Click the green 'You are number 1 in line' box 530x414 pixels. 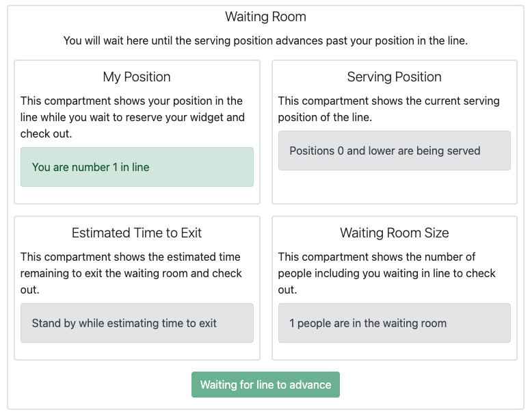(137, 167)
